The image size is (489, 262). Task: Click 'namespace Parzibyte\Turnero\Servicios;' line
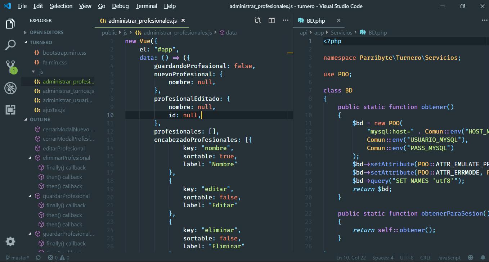pyautogui.click(x=392, y=58)
